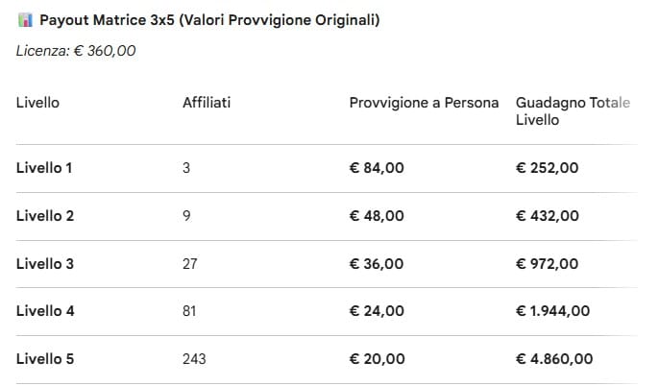Select the € 20,00 commission cell

(x=377, y=359)
